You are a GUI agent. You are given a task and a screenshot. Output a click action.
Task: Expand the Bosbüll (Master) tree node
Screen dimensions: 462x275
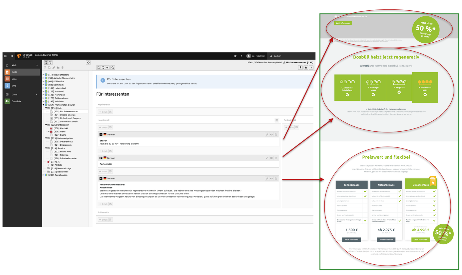coord(44,75)
